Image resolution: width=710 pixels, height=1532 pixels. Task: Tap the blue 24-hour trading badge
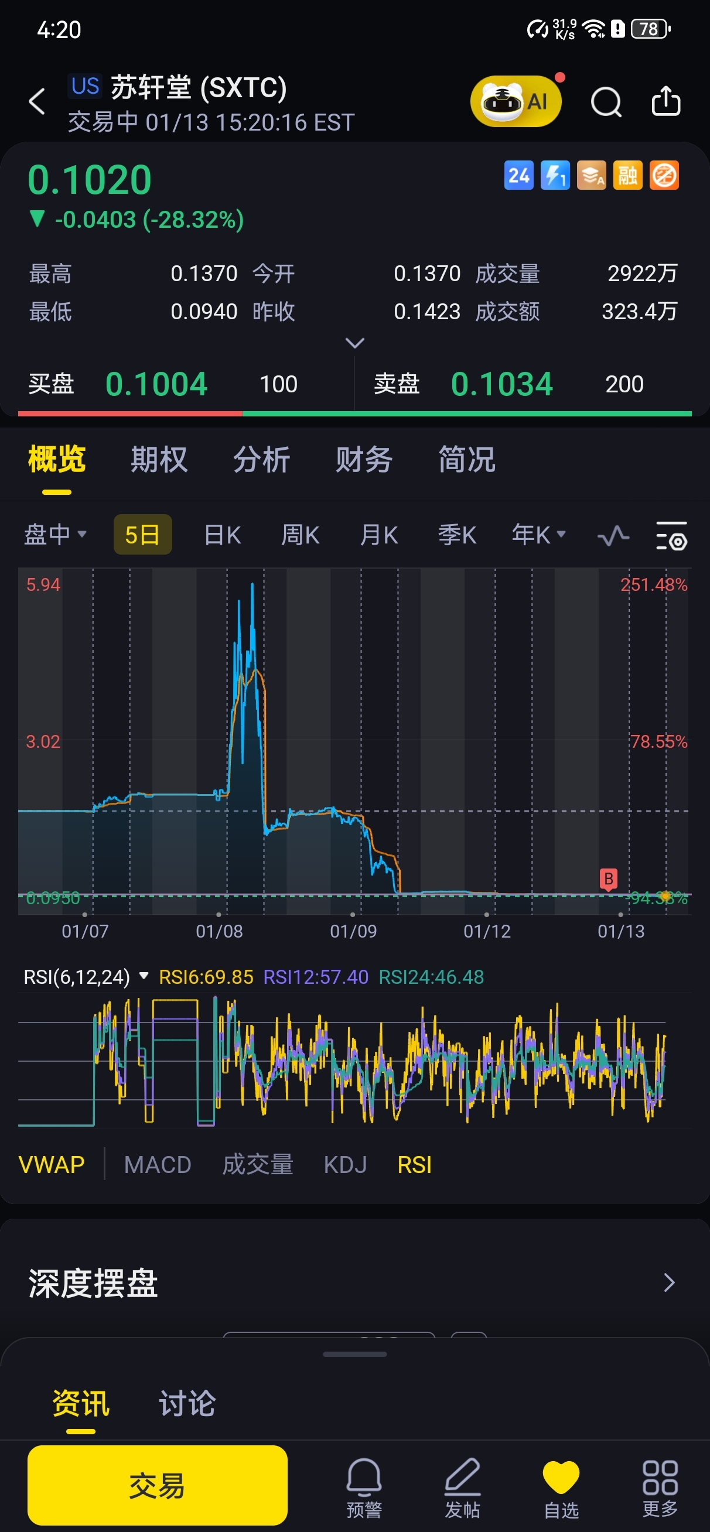[518, 176]
